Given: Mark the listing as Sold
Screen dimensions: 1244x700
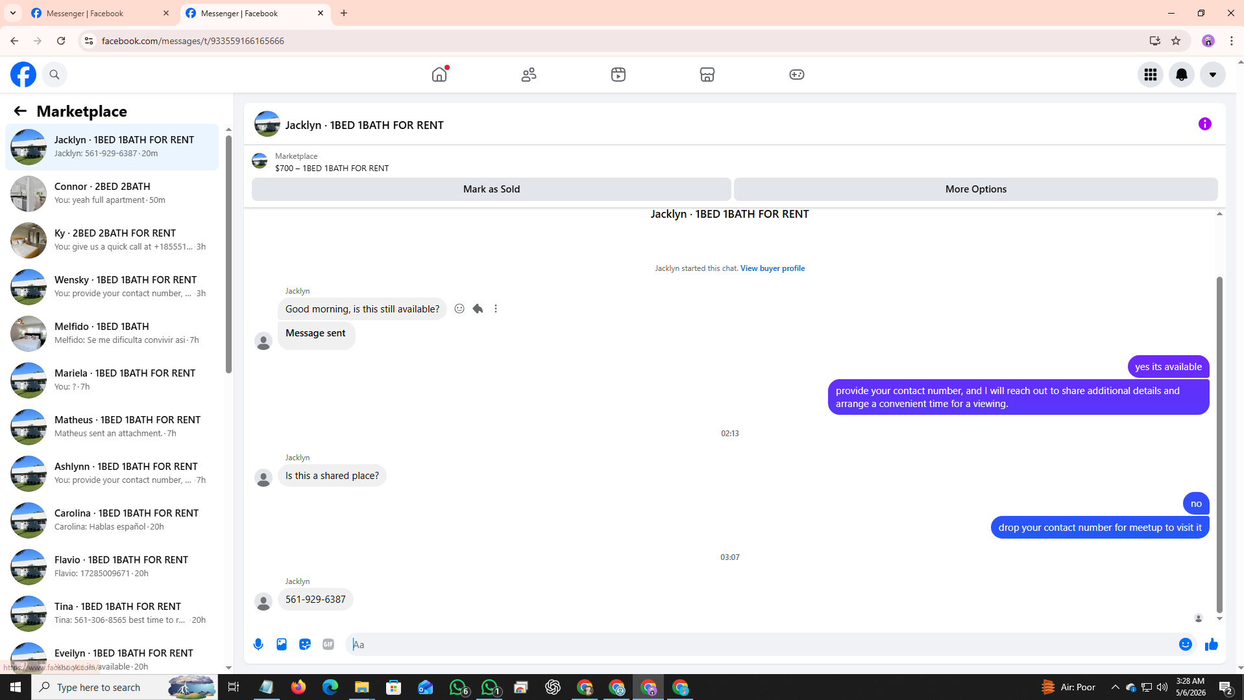Looking at the screenshot, I should click(491, 189).
